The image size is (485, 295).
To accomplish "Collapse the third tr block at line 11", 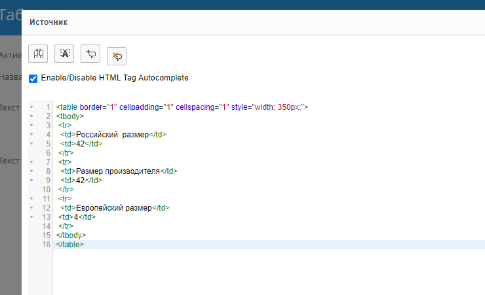I will click(x=31, y=198).
